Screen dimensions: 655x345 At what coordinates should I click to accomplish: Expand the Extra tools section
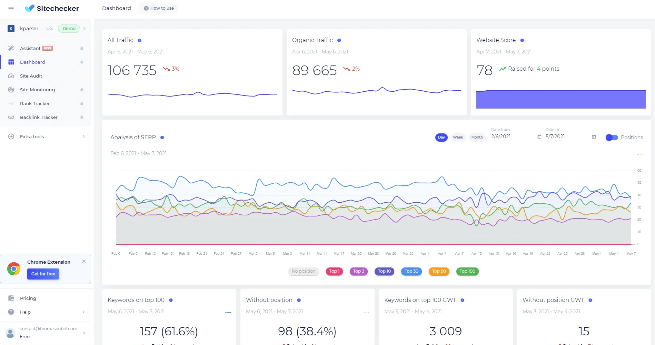[x=32, y=136]
